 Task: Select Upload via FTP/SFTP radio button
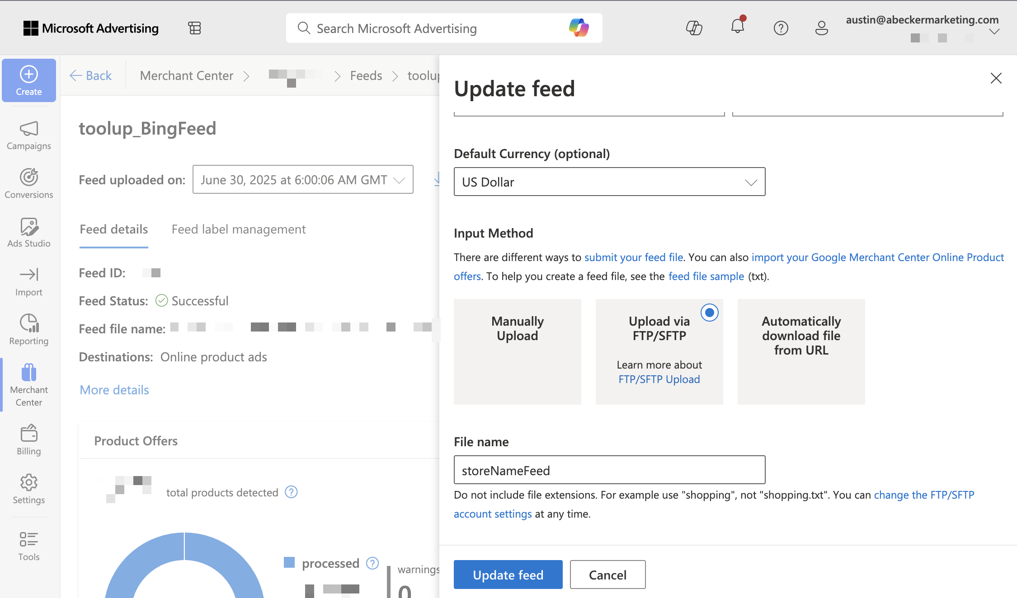(710, 313)
